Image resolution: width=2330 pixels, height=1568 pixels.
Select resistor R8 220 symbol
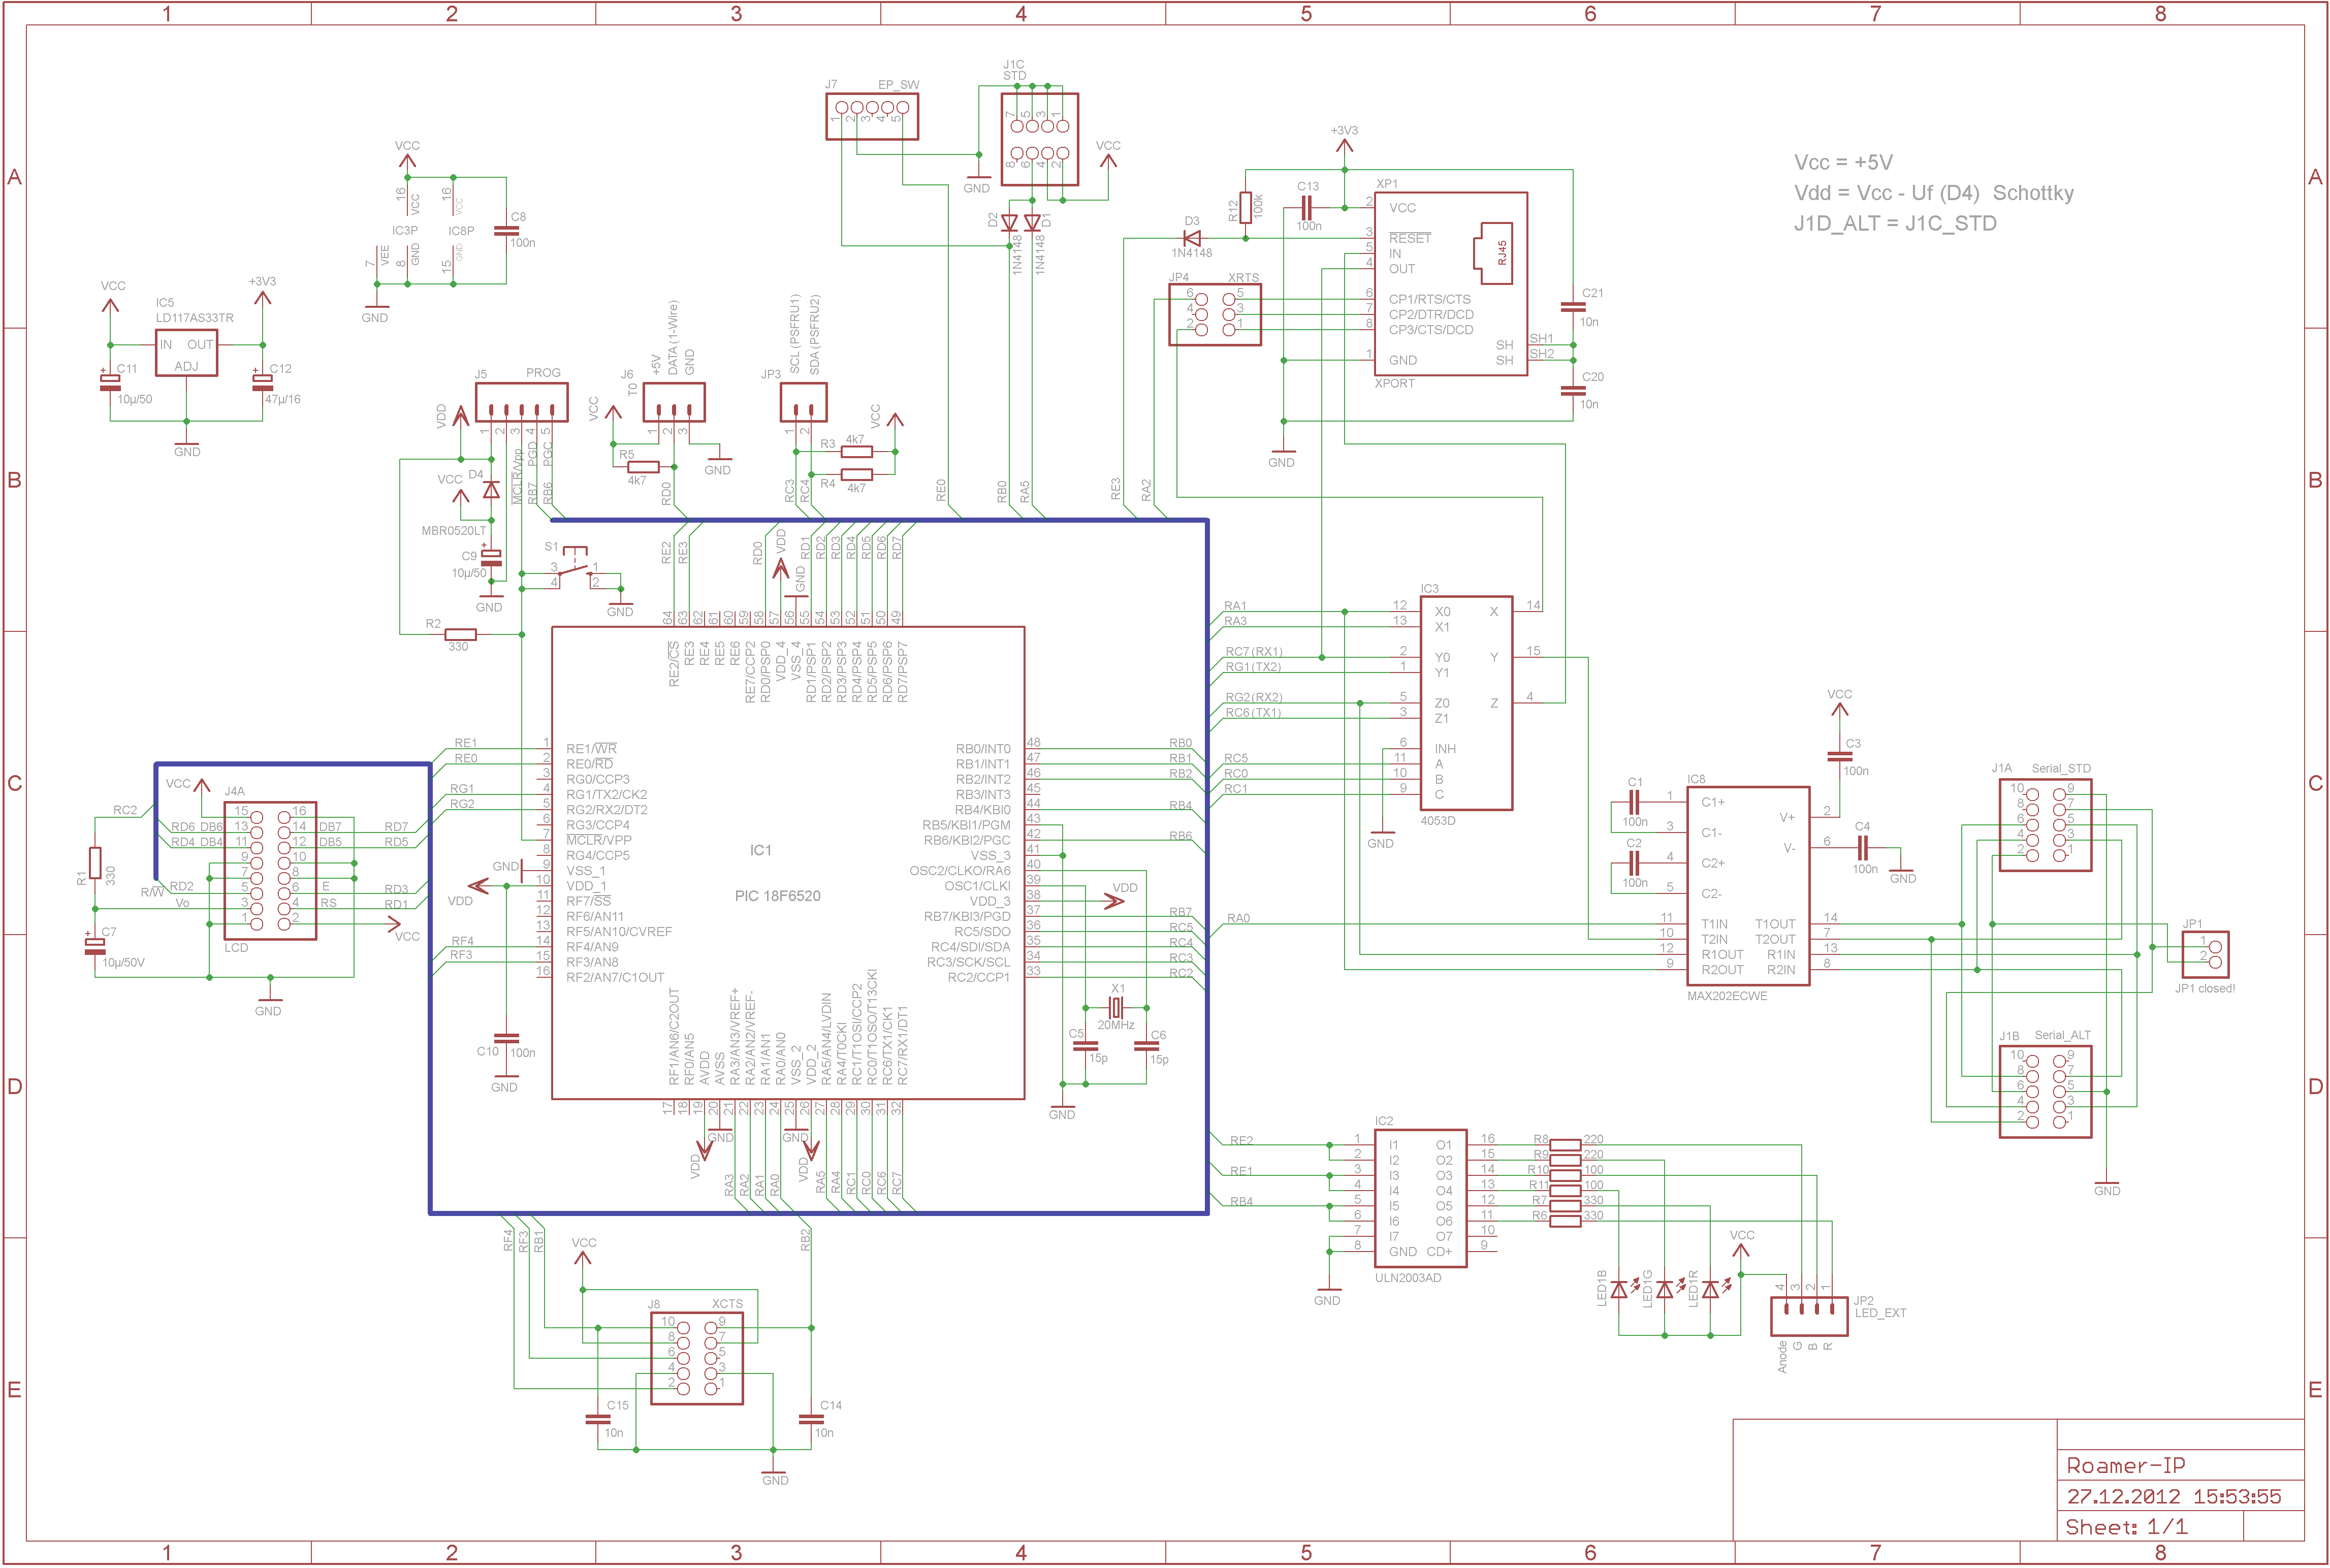click(x=1565, y=1145)
